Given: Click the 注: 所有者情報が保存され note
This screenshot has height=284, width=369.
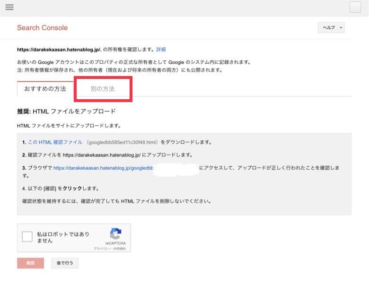Looking at the screenshot, I should [120, 70].
